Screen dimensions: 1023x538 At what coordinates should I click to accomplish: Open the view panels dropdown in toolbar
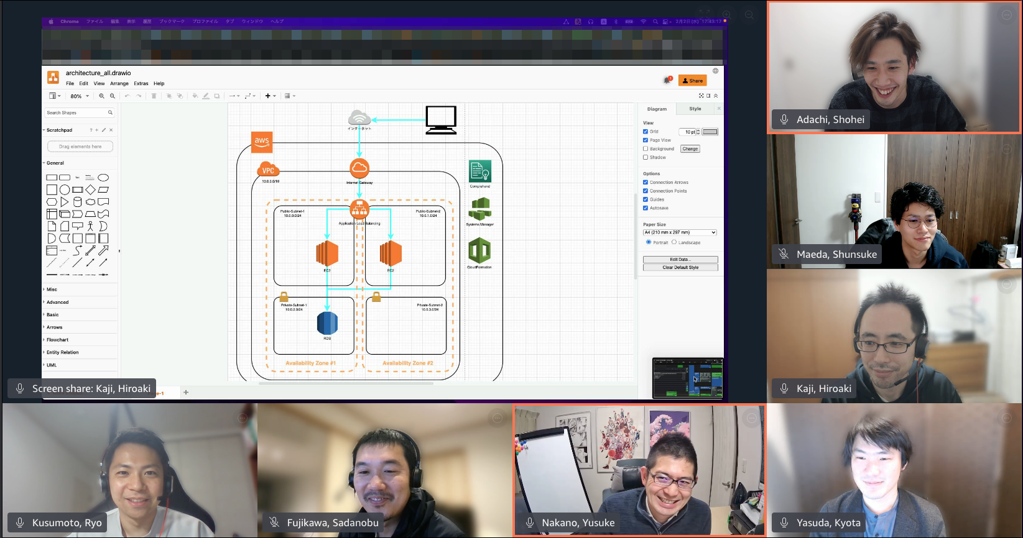click(x=55, y=96)
